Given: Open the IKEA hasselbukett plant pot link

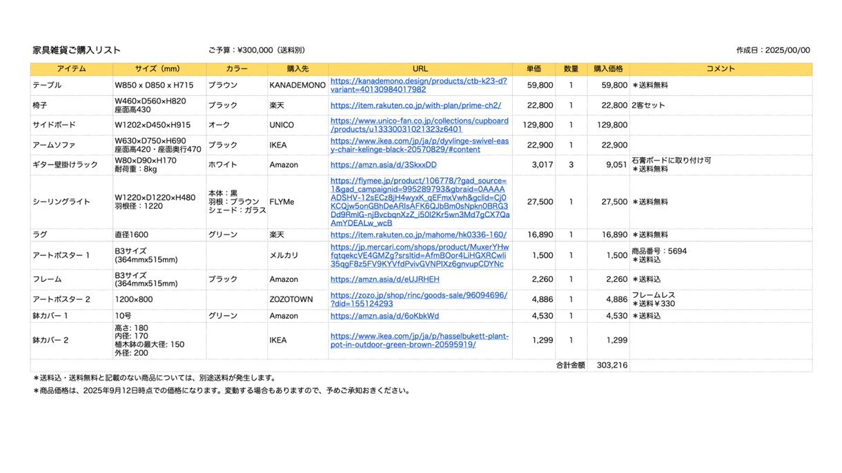Looking at the screenshot, I should coord(420,340).
